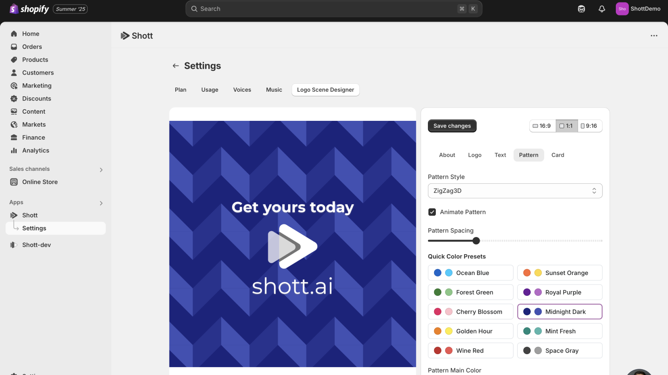
Task: Apply the Sunset Orange preset
Action: (560, 273)
